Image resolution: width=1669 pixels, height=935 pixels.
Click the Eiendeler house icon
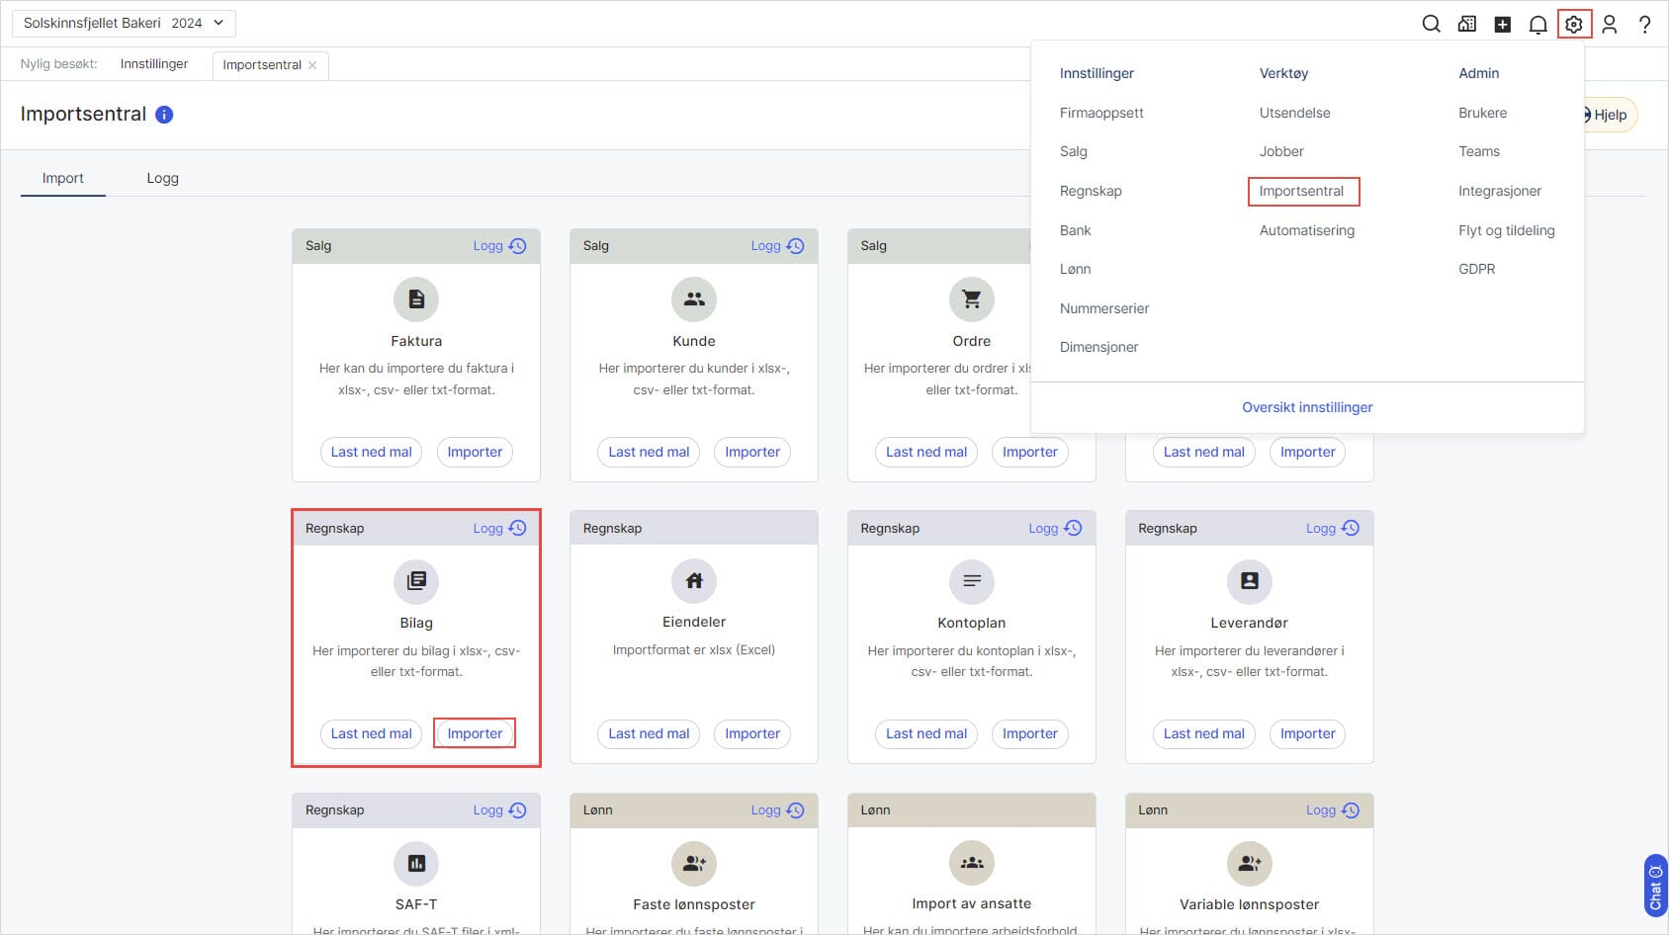[694, 581]
